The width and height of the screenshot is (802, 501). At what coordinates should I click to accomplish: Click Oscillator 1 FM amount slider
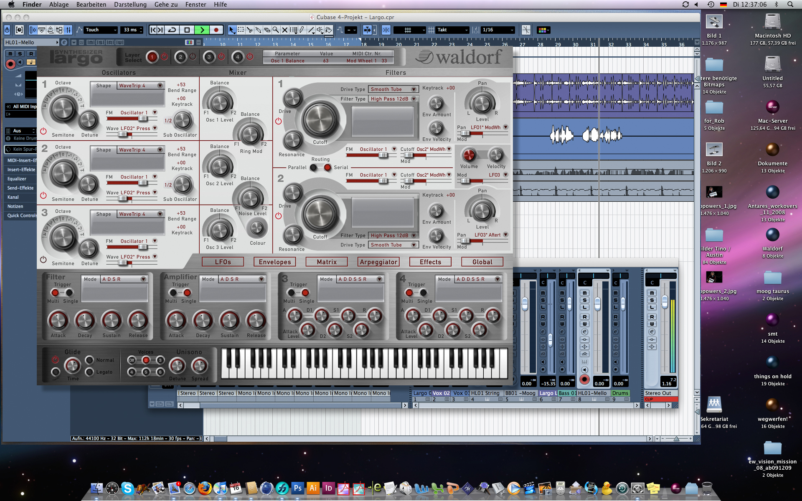132,119
